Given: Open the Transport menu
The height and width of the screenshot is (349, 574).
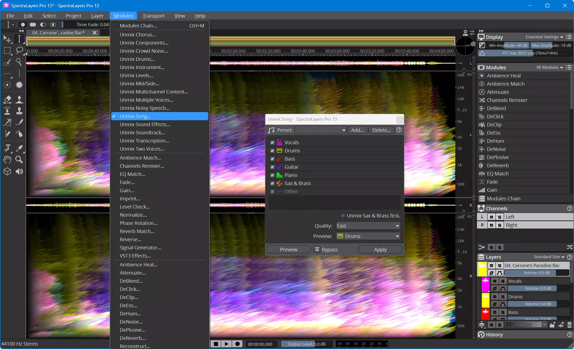Looking at the screenshot, I should coord(154,16).
